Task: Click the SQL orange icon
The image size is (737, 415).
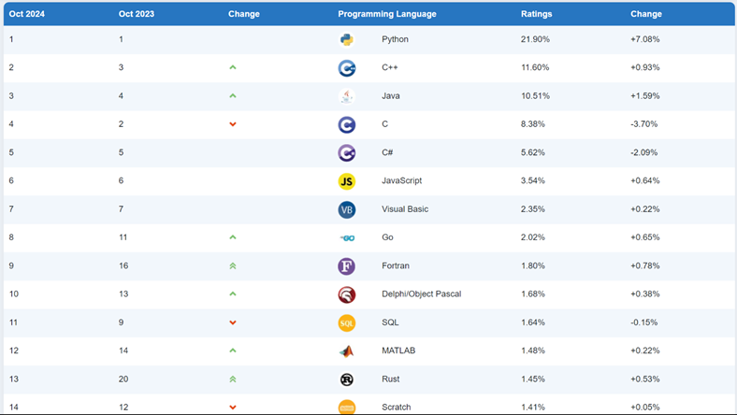Action: click(346, 323)
